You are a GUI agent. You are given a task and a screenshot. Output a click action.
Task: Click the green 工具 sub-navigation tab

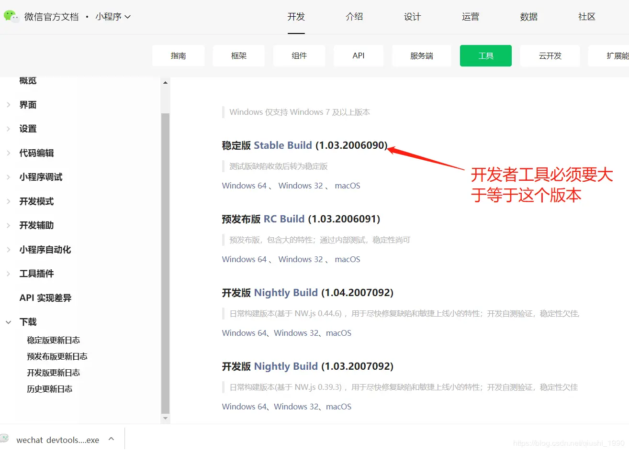click(x=486, y=55)
